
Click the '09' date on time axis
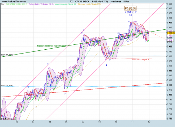pos(99,122)
